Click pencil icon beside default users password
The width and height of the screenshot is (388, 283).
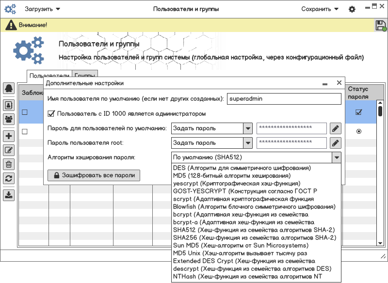pos(335,128)
